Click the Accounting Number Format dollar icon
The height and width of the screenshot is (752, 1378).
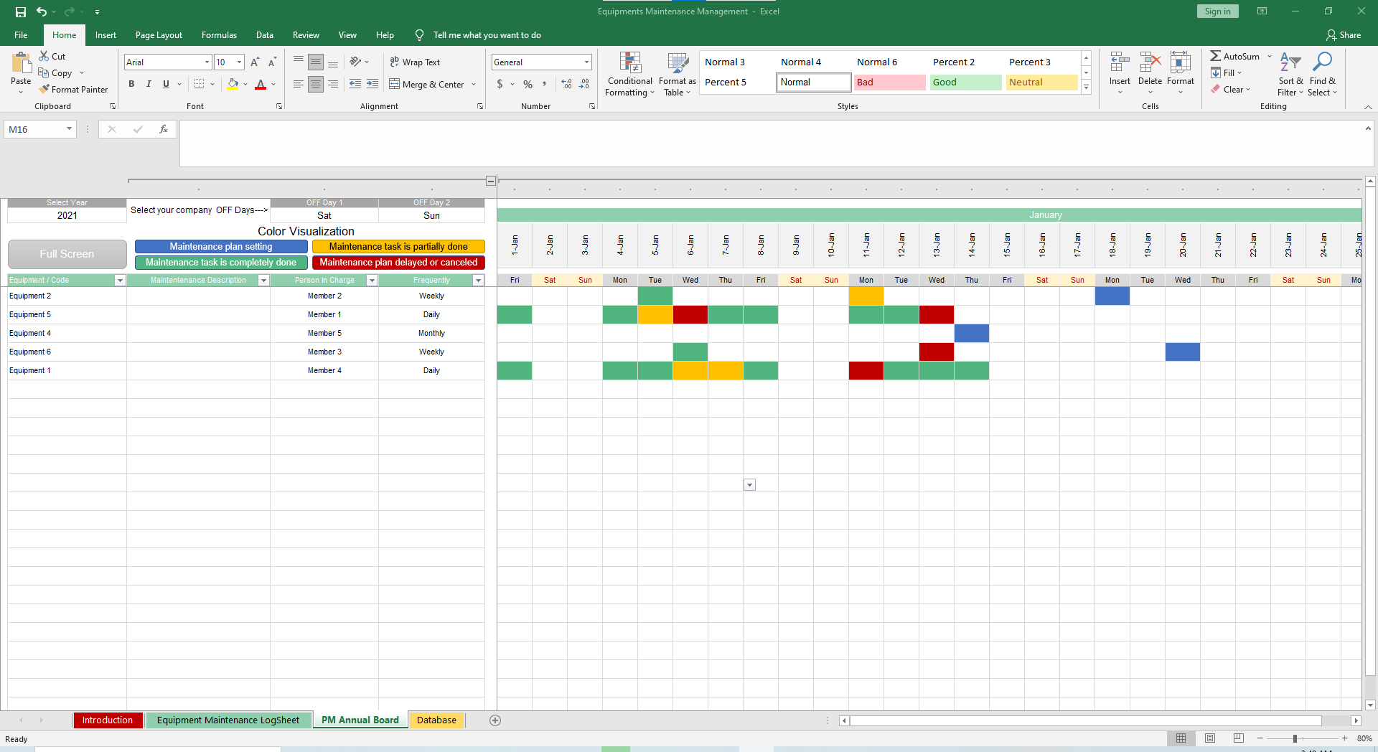pos(500,84)
